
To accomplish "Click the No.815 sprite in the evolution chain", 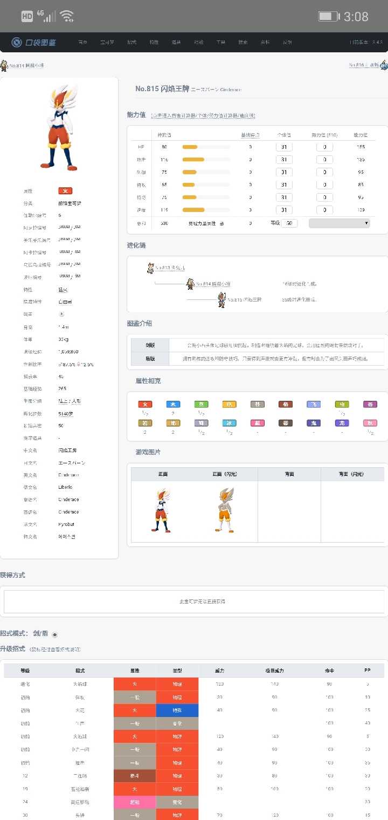I will tap(221, 299).
